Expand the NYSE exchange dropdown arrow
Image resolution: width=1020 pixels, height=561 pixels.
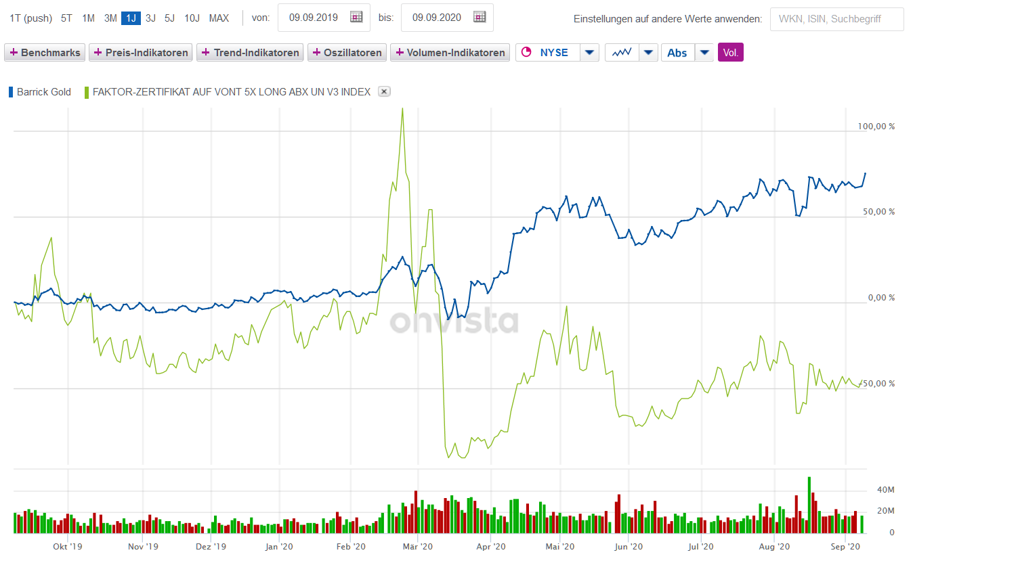[589, 52]
